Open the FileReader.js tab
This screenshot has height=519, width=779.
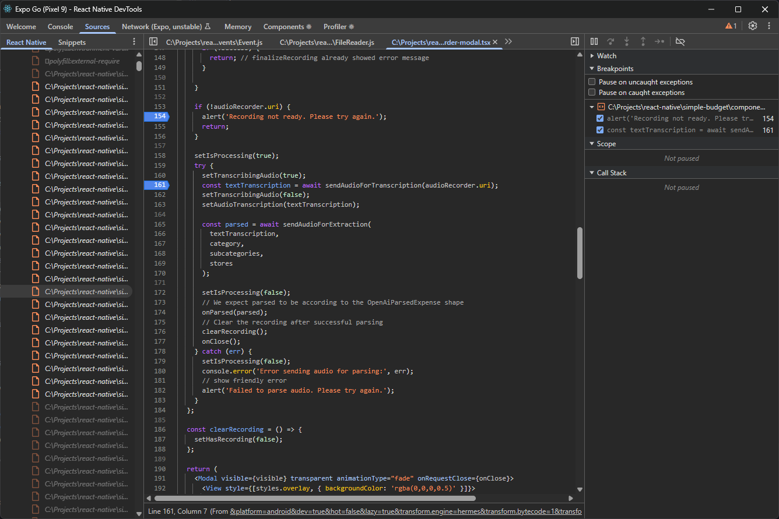pyautogui.click(x=327, y=42)
